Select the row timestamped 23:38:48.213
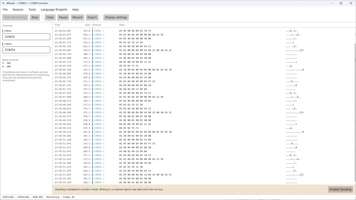 204,101
